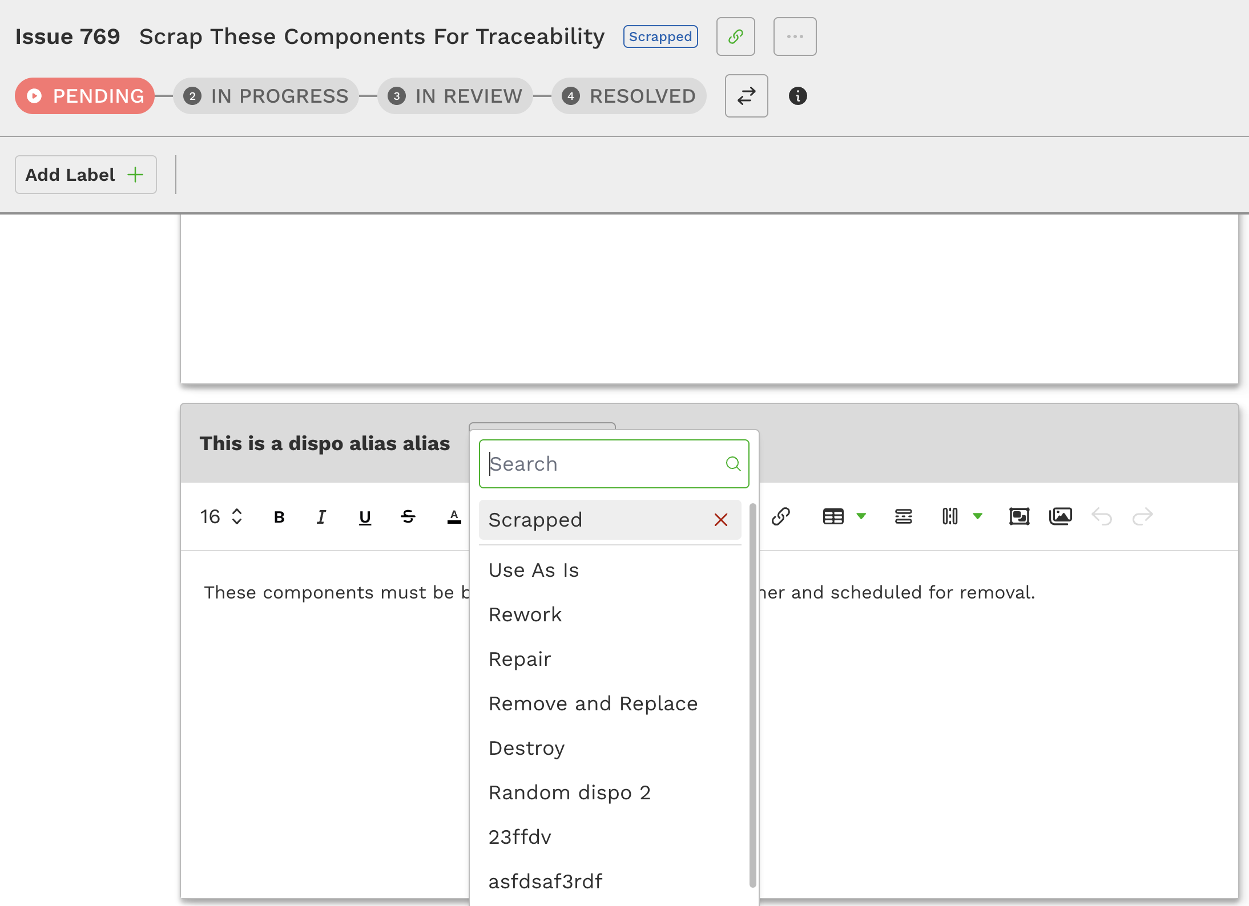
Task: Click the Add Label button
Action: (x=86, y=175)
